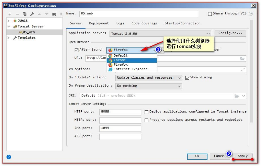This screenshot has width=261, height=166.
Task: Confirm with the OK button
Action: 197,156
